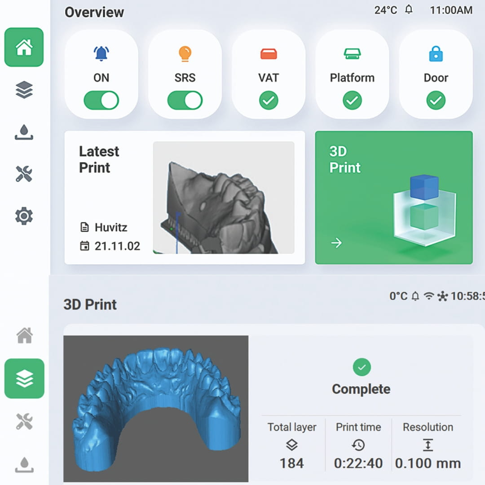Select the layers icon in Overview sidebar
485x485 pixels.
tap(24, 90)
